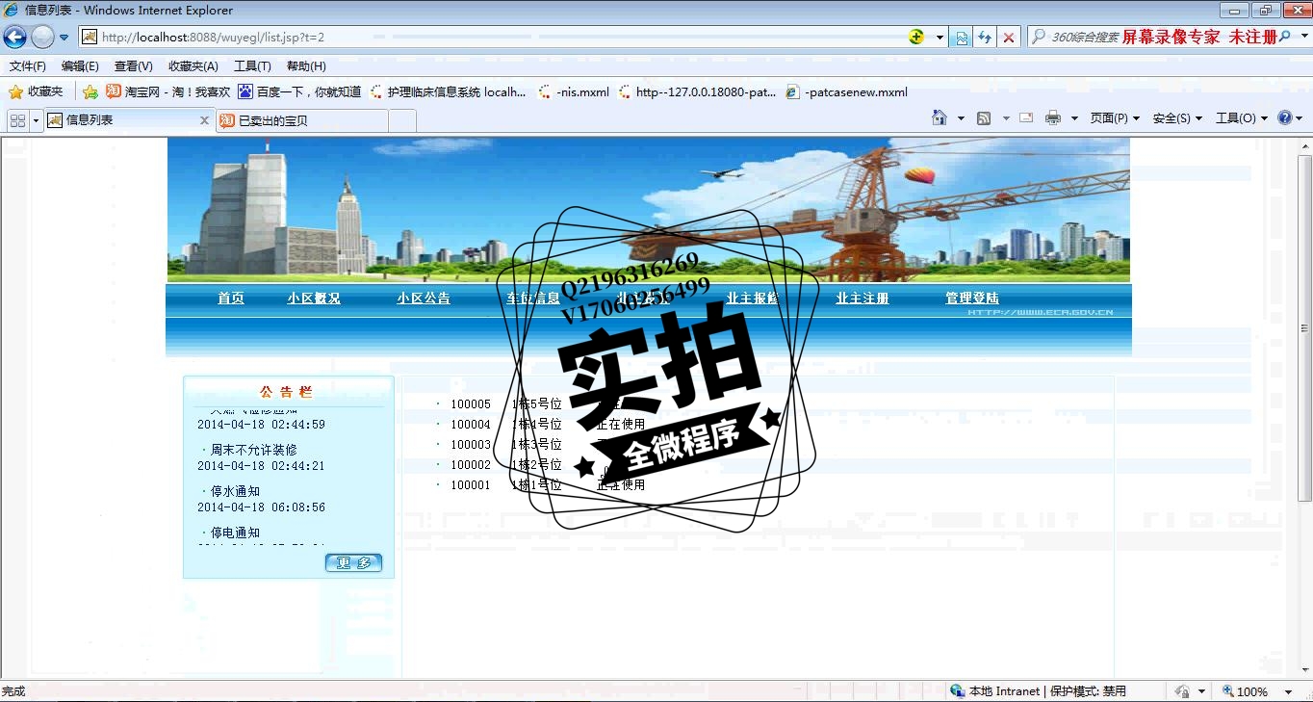Open the 周末不允许装修 notice

(253, 450)
